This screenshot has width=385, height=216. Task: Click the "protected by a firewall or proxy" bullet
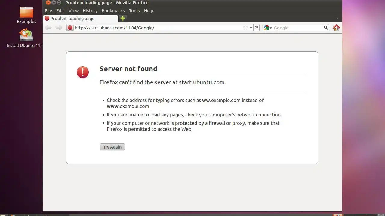click(x=193, y=126)
